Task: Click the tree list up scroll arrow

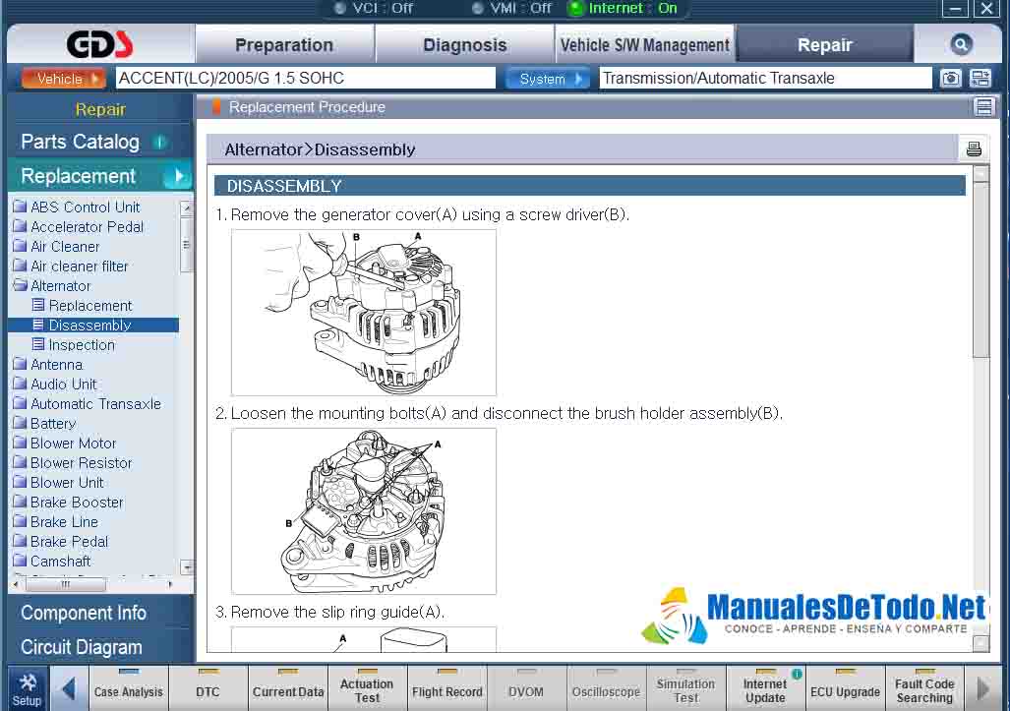Action: (x=187, y=207)
